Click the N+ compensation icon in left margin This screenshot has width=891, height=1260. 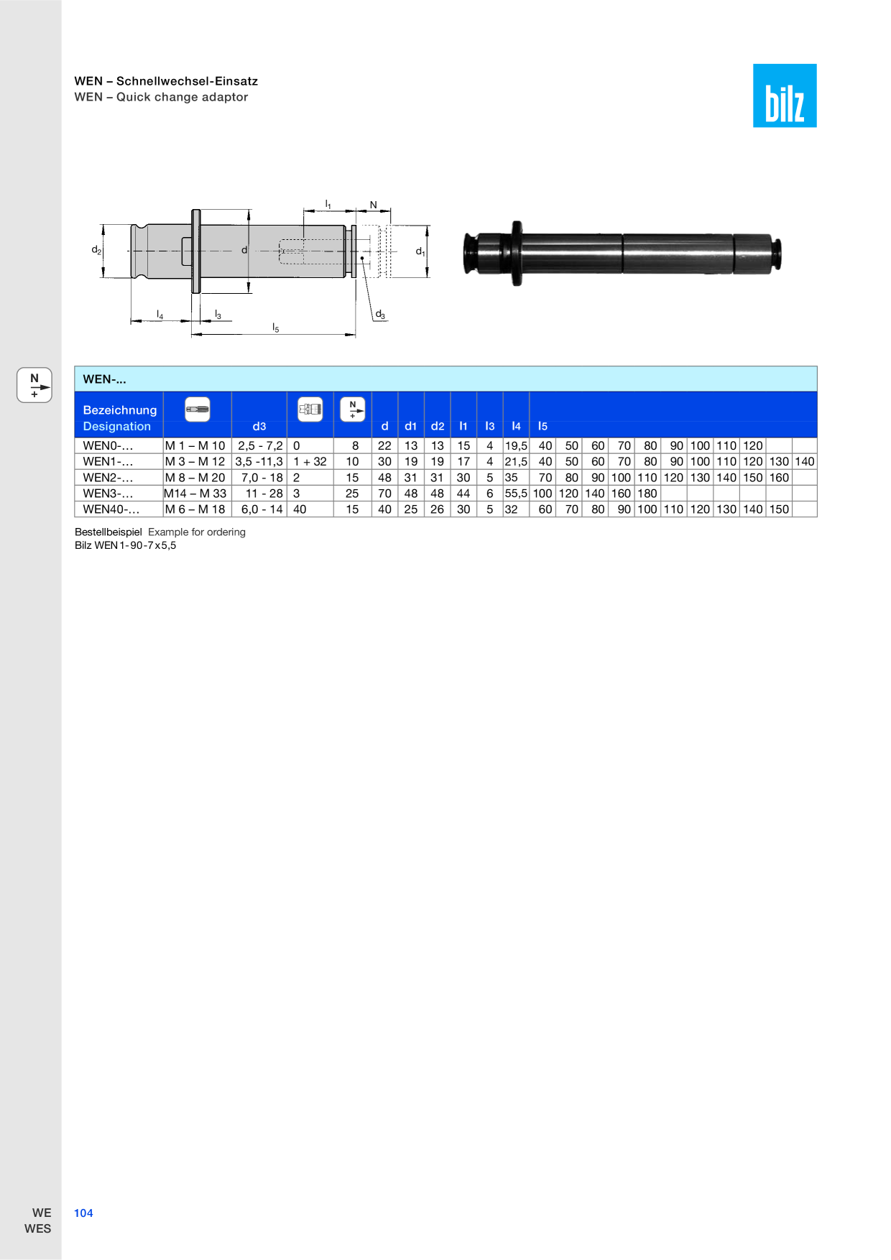coord(34,385)
